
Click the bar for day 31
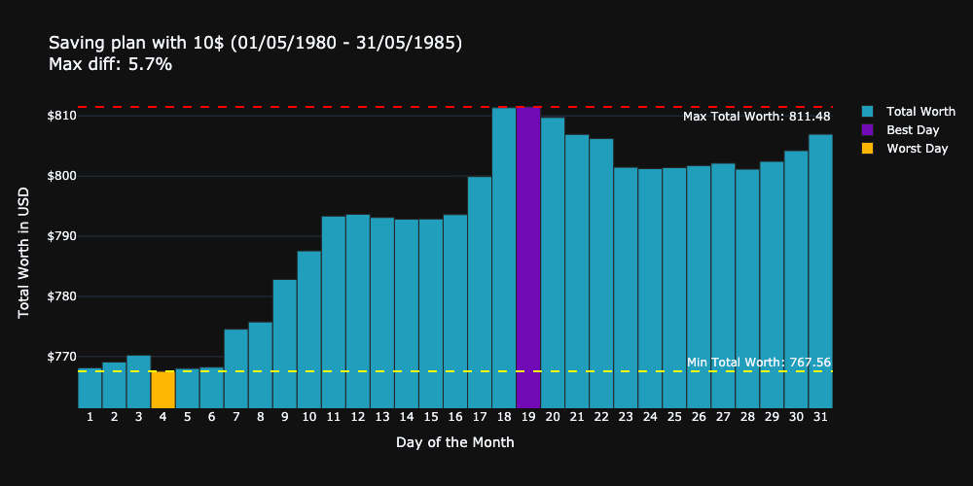pos(820,271)
